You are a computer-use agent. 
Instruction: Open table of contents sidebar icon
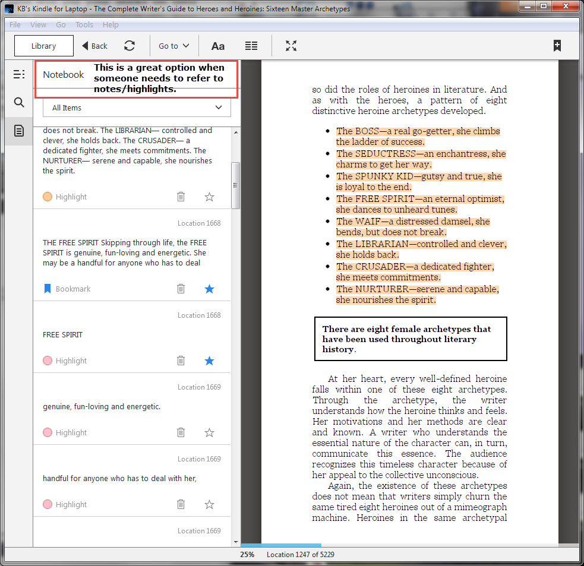pos(19,74)
